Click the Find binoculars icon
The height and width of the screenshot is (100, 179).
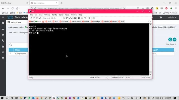[x=70, y=18]
